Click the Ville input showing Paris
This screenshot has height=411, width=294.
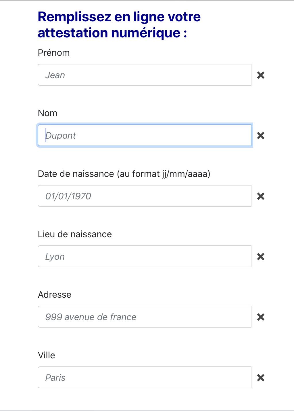pyautogui.click(x=144, y=378)
